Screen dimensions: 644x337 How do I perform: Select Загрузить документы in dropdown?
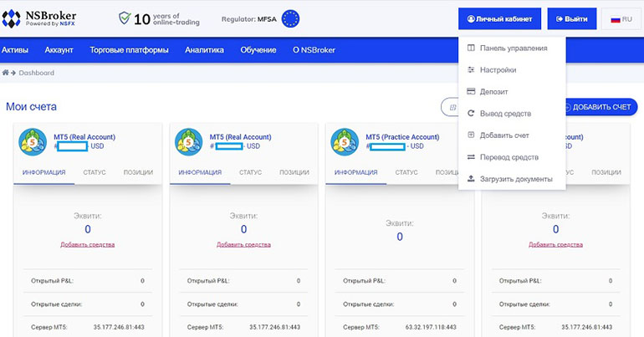(x=512, y=179)
